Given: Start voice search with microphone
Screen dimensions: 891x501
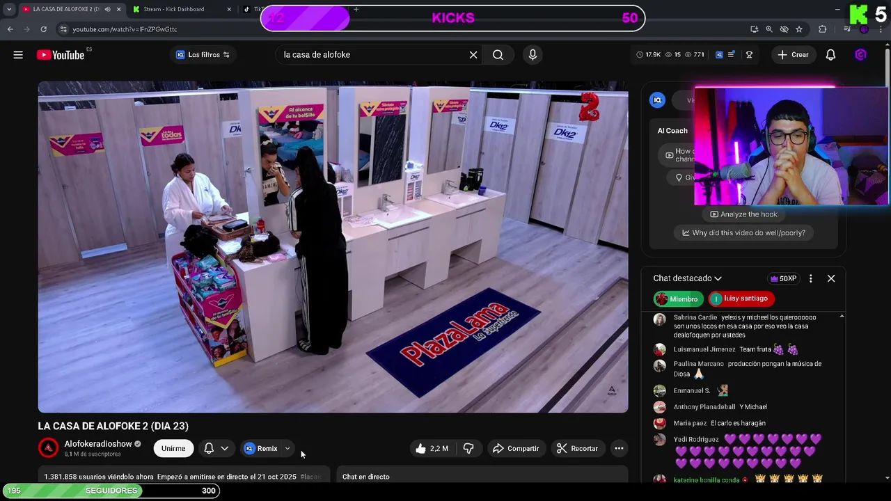Looking at the screenshot, I should (x=533, y=55).
